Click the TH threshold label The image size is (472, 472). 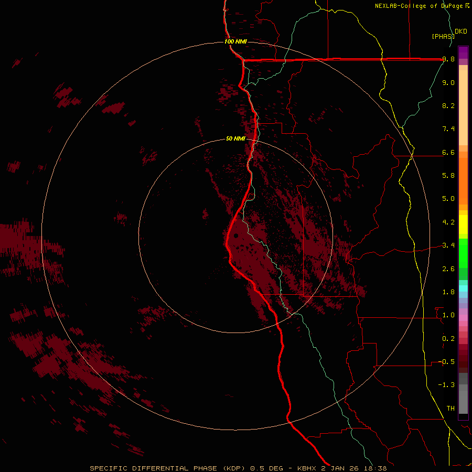450,409
